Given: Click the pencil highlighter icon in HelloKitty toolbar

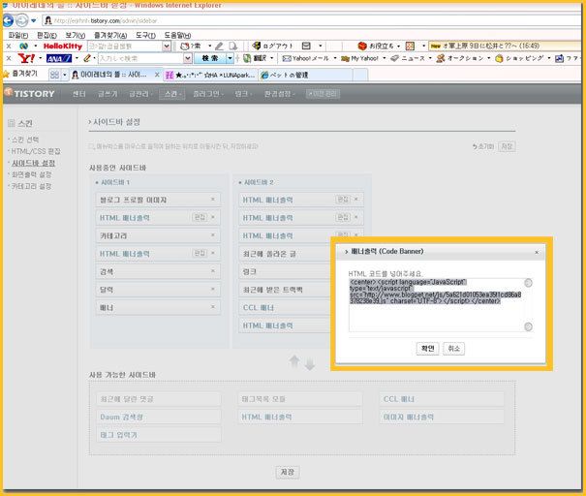Looking at the screenshot, I should pos(219,46).
